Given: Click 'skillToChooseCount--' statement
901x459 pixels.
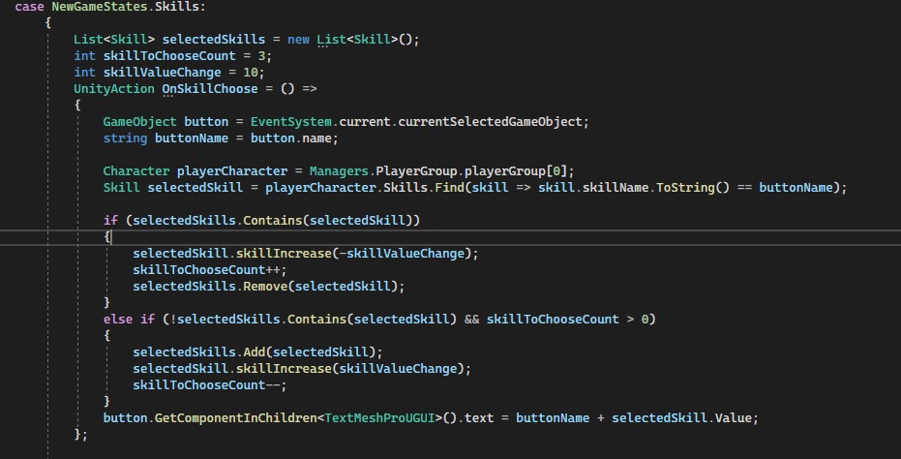Looking at the screenshot, I should [x=210, y=385].
